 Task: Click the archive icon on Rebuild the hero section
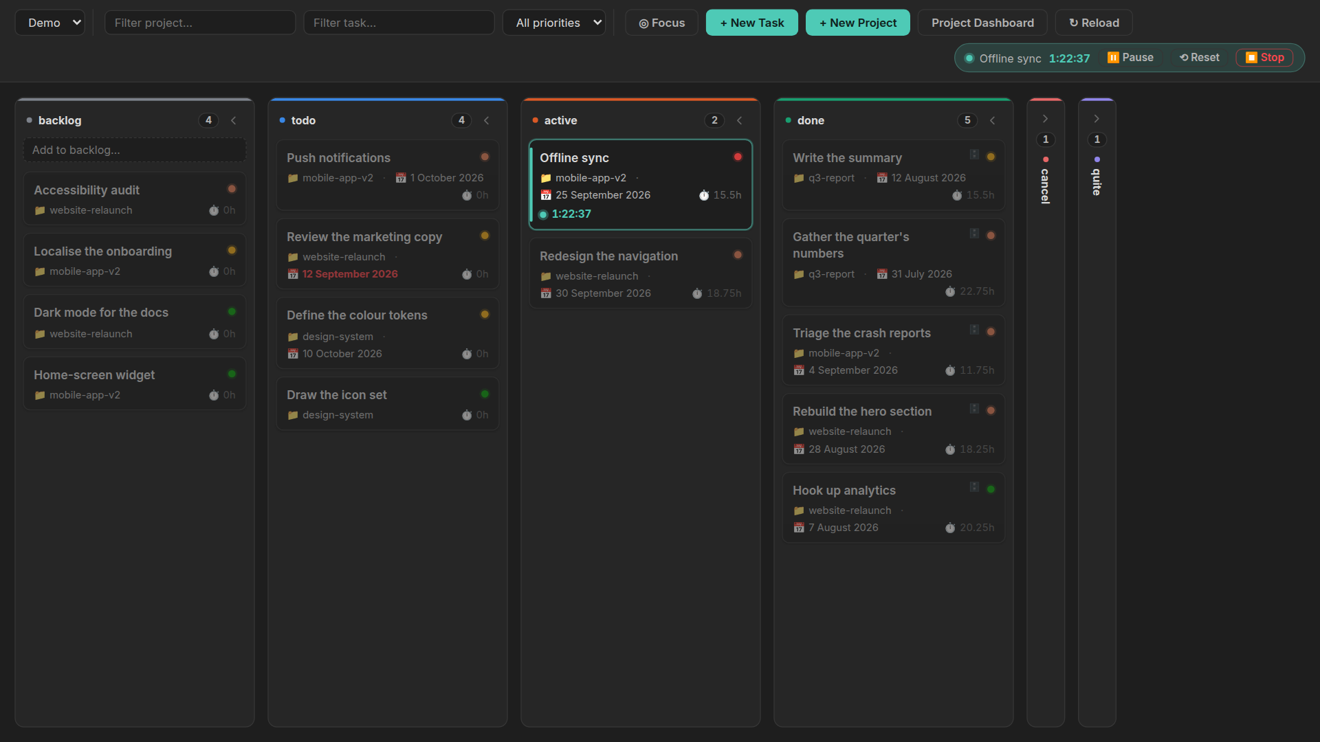tap(974, 409)
